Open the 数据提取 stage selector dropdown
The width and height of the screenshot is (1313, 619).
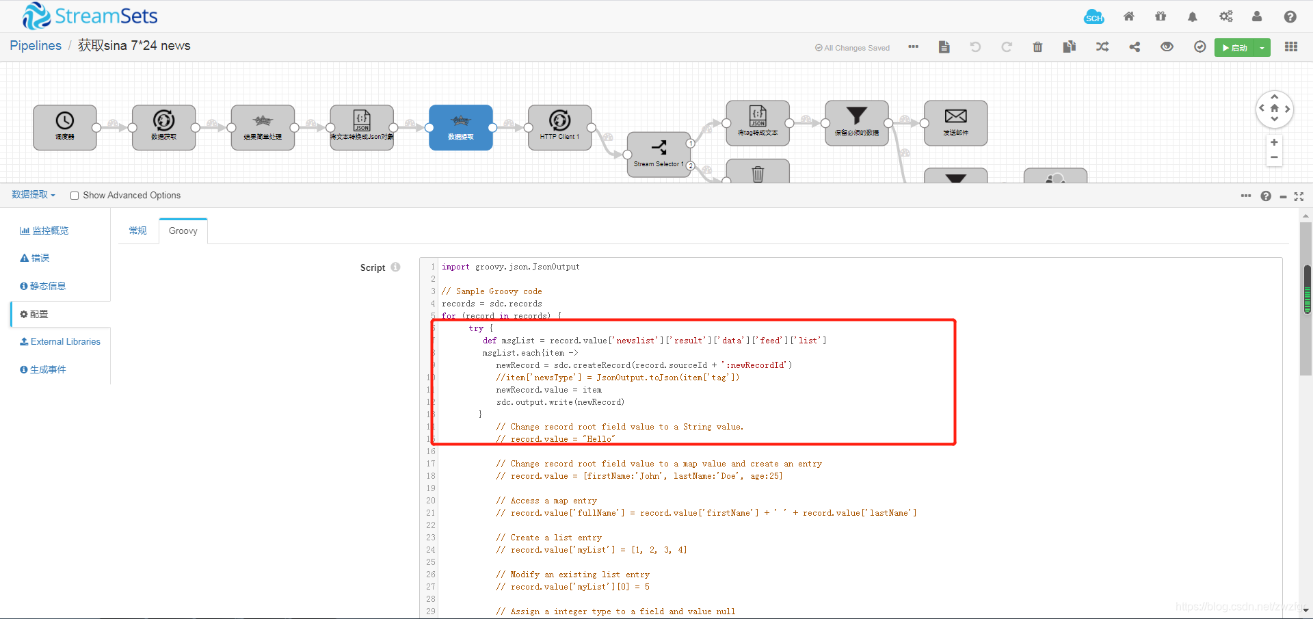point(34,195)
